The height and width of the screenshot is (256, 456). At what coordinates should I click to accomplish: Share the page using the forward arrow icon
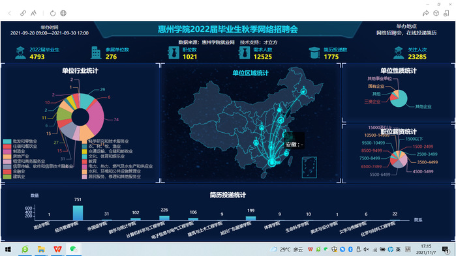(x=425, y=13)
